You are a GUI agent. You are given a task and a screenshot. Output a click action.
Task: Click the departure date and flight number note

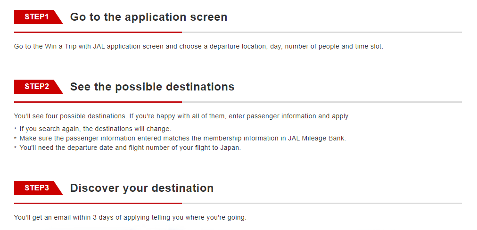click(x=130, y=148)
